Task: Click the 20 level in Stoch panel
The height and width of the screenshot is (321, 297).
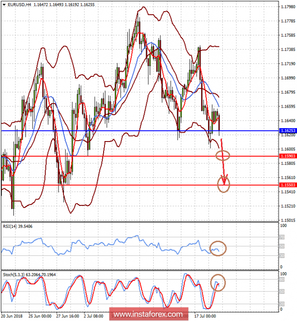Action: click(282, 304)
